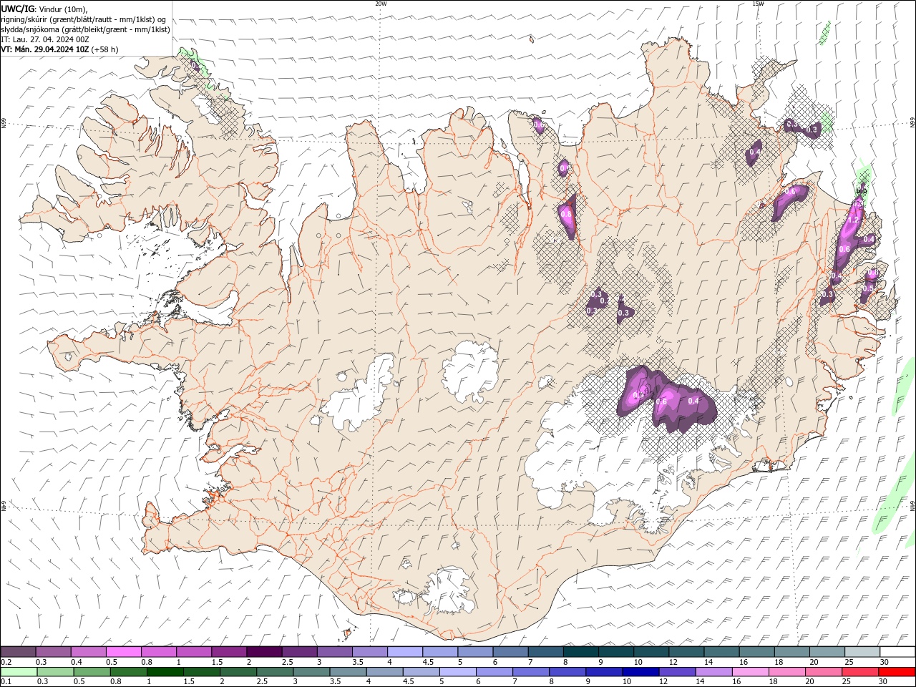
Task: Click the 'Vindur (10m),' label in the header
Action: [62, 9]
